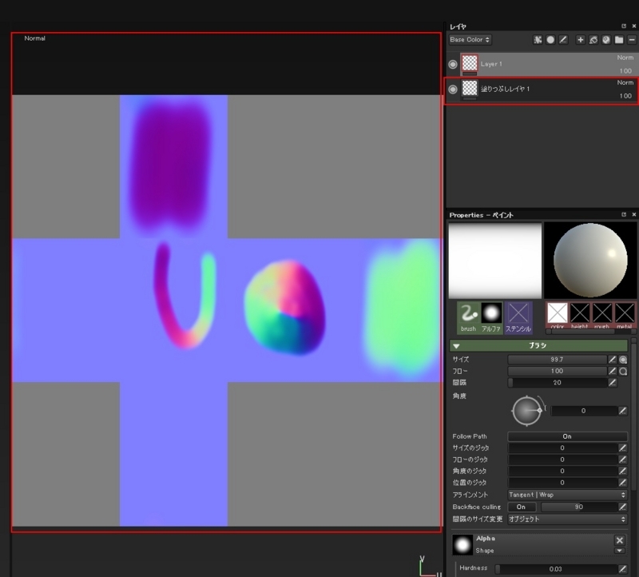639x577 pixels.
Task: Toggle the height channel box
Action: point(580,313)
